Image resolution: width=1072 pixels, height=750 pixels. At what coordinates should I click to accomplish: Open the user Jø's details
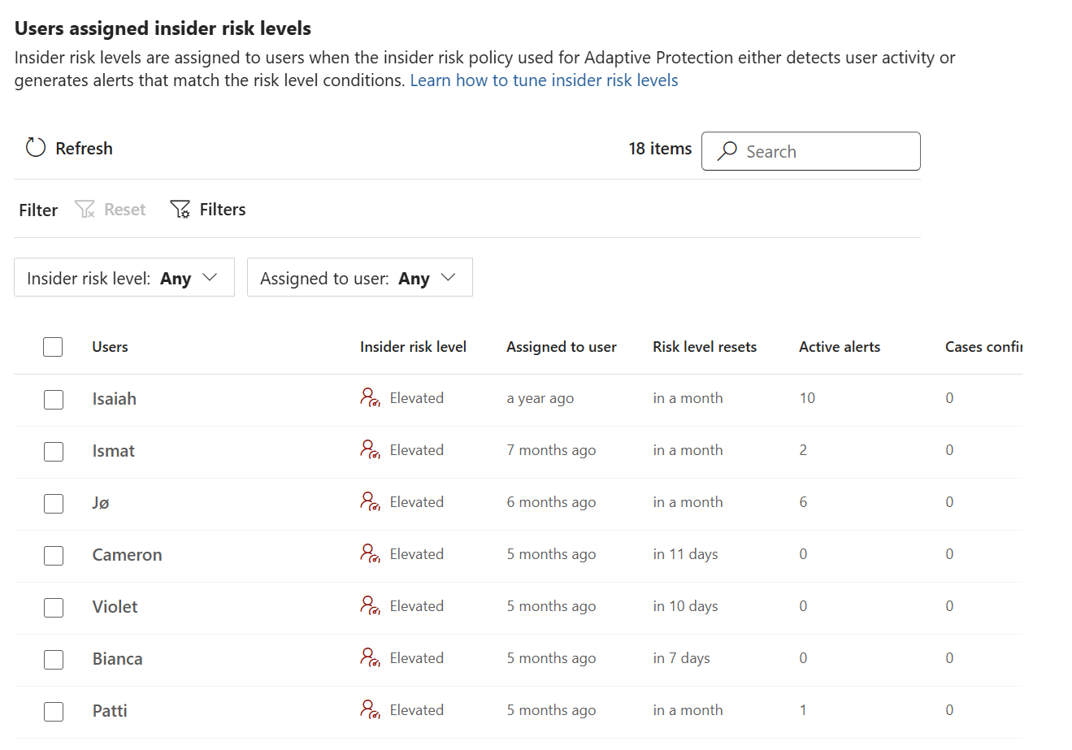(x=101, y=503)
